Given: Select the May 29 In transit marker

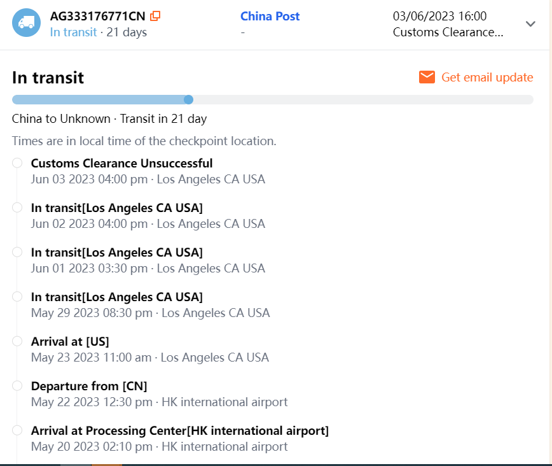Looking at the screenshot, I should [17, 297].
